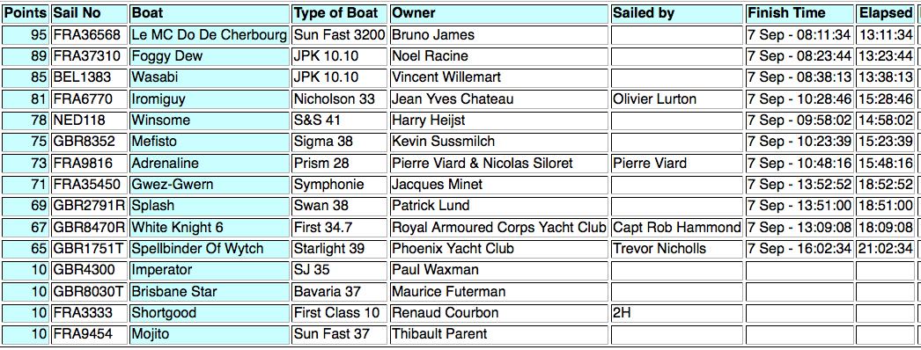Image resolution: width=921 pixels, height=350 pixels.
Task: Click the Sail No column header
Action: click(89, 13)
